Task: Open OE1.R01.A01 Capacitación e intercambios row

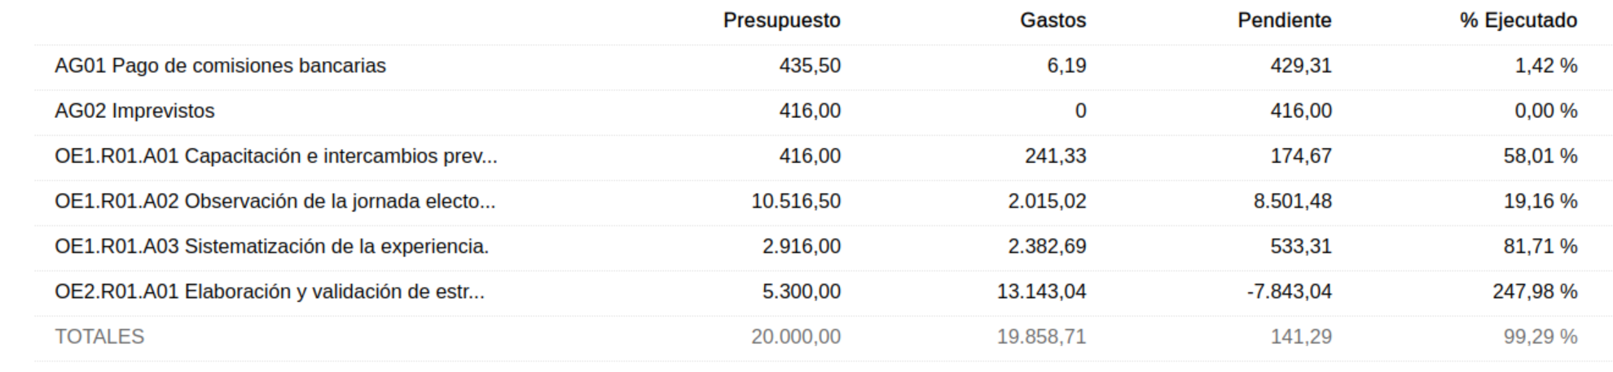Action: [x=823, y=157]
